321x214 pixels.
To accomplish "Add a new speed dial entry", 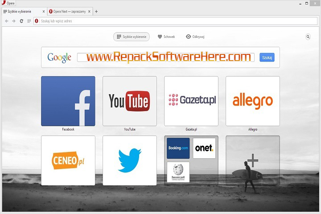I will (x=253, y=160).
